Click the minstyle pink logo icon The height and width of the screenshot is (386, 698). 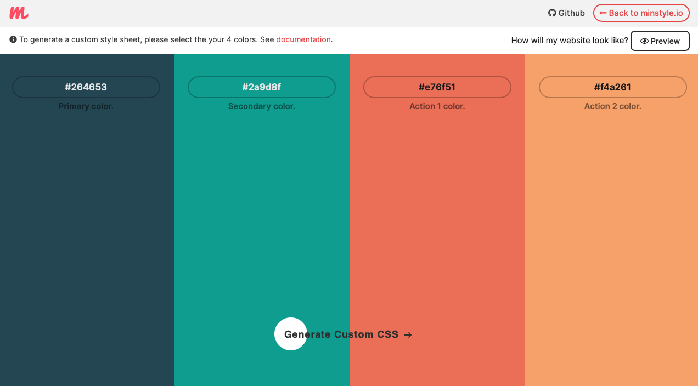(19, 13)
